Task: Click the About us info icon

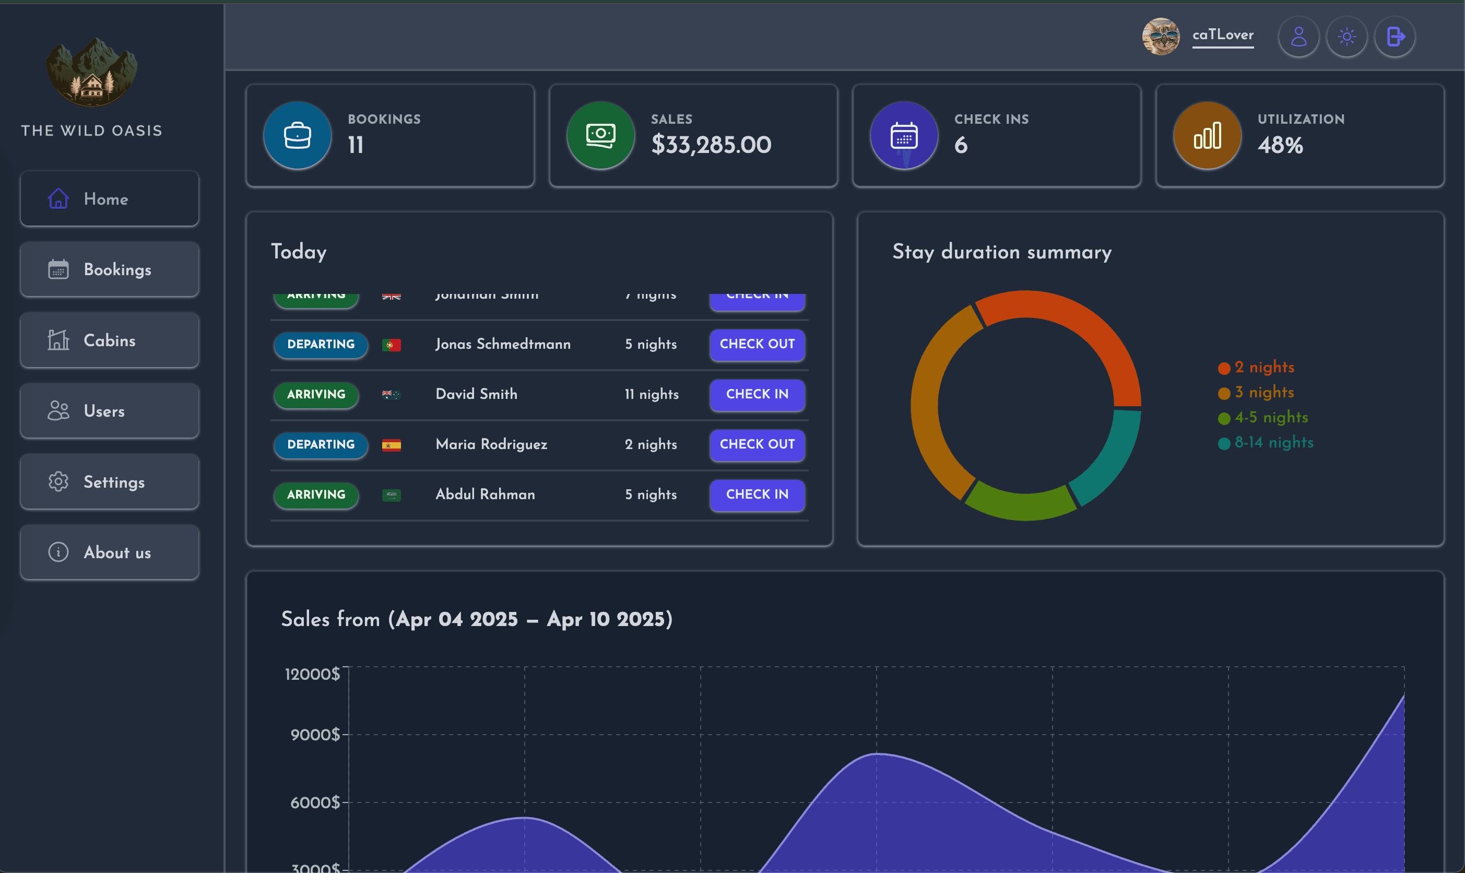Action: (x=58, y=552)
